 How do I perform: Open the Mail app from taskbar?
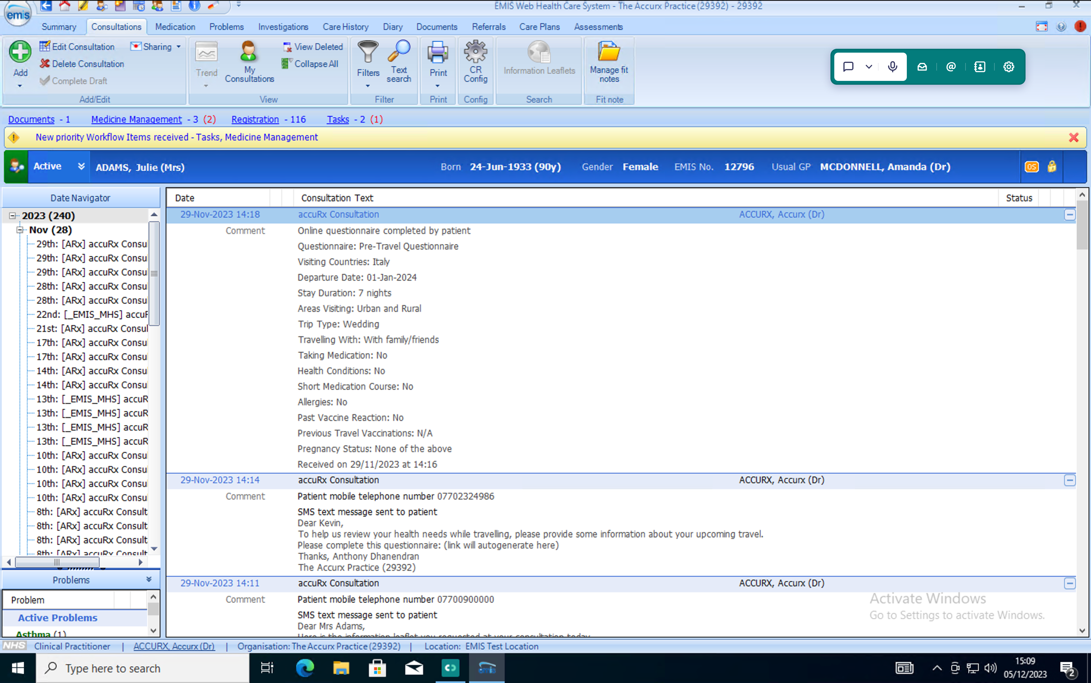pyautogui.click(x=414, y=668)
